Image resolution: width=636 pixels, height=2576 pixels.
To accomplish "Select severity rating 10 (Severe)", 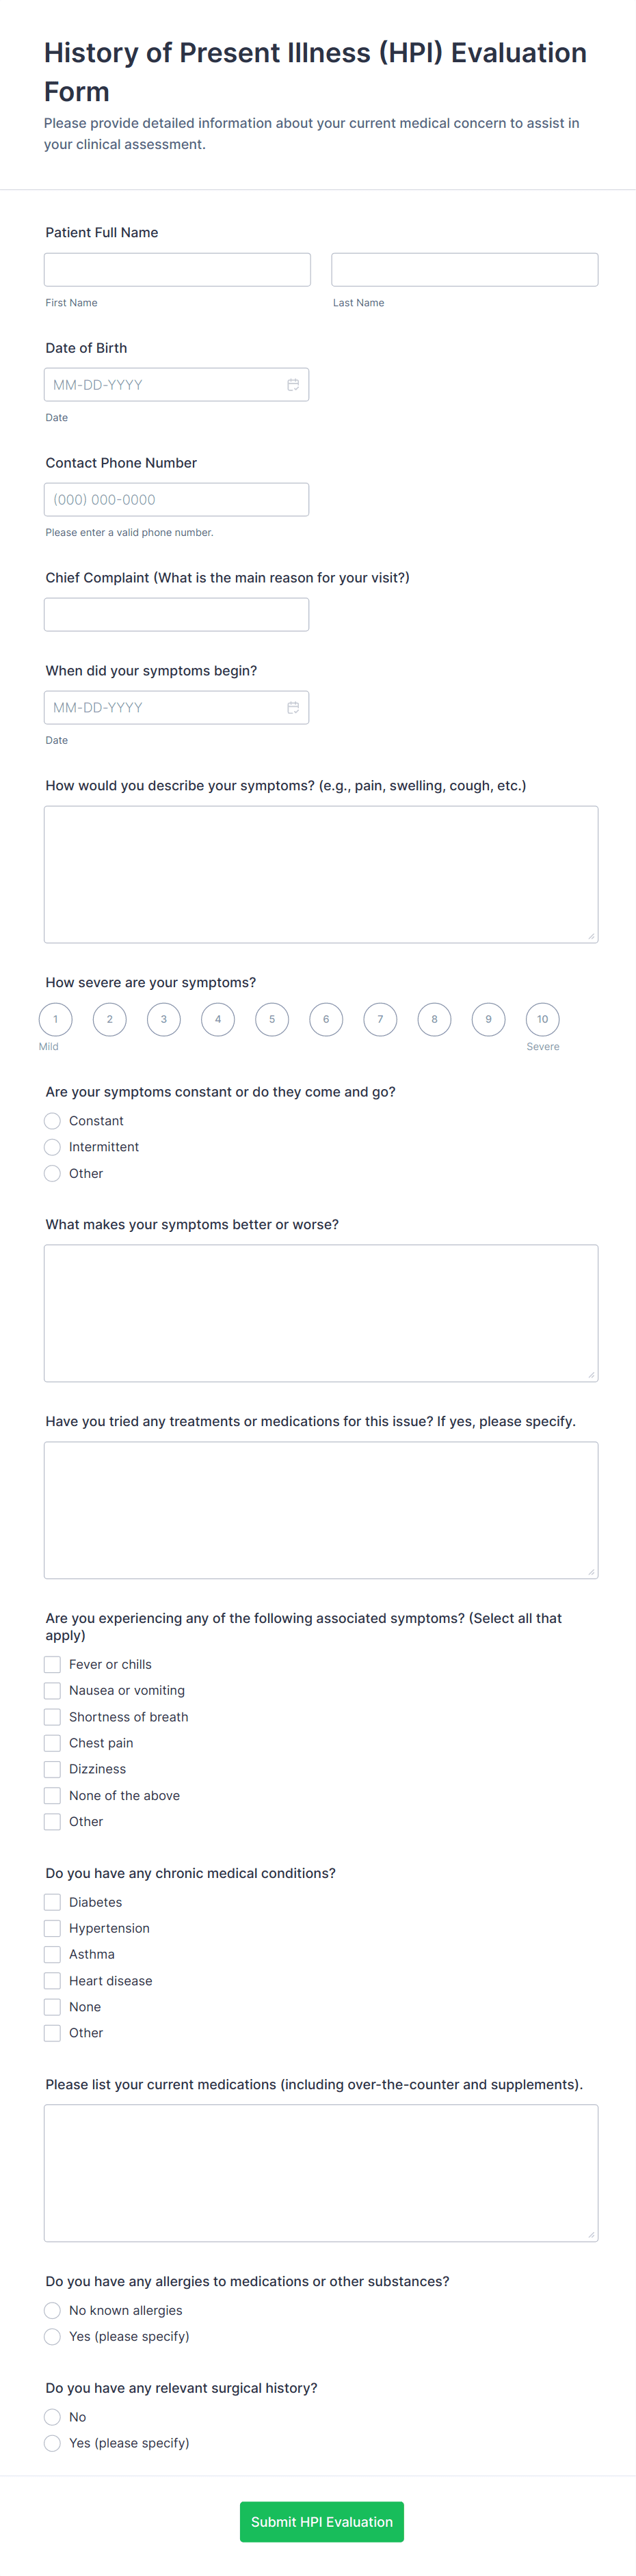I will coord(542,1020).
